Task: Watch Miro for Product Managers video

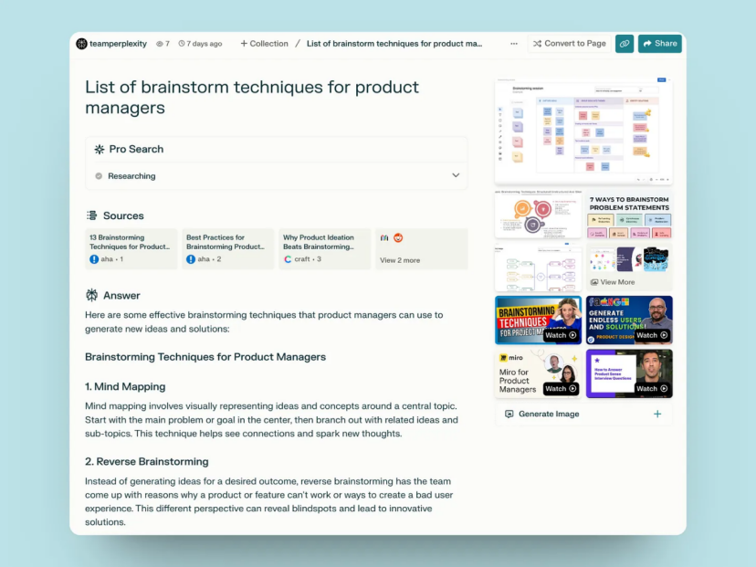Action: coord(538,373)
